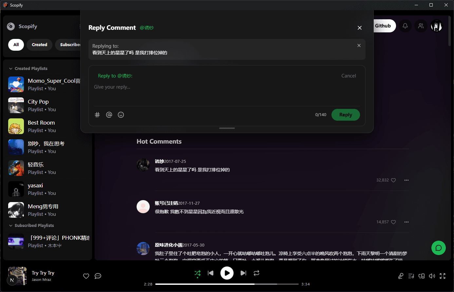Open the user avatar menu
Screen dimensions: 454x292
coord(437,26)
